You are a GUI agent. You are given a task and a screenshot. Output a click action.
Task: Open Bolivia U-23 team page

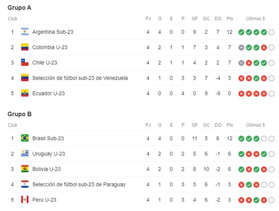coord(46,169)
